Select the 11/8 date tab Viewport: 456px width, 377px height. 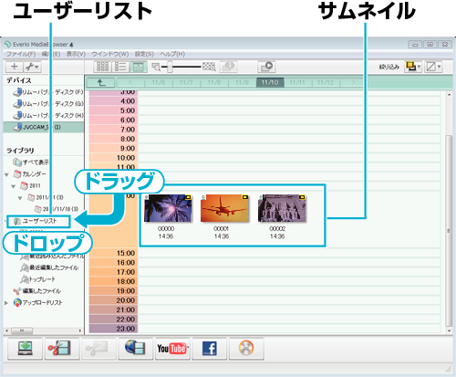pos(214,82)
